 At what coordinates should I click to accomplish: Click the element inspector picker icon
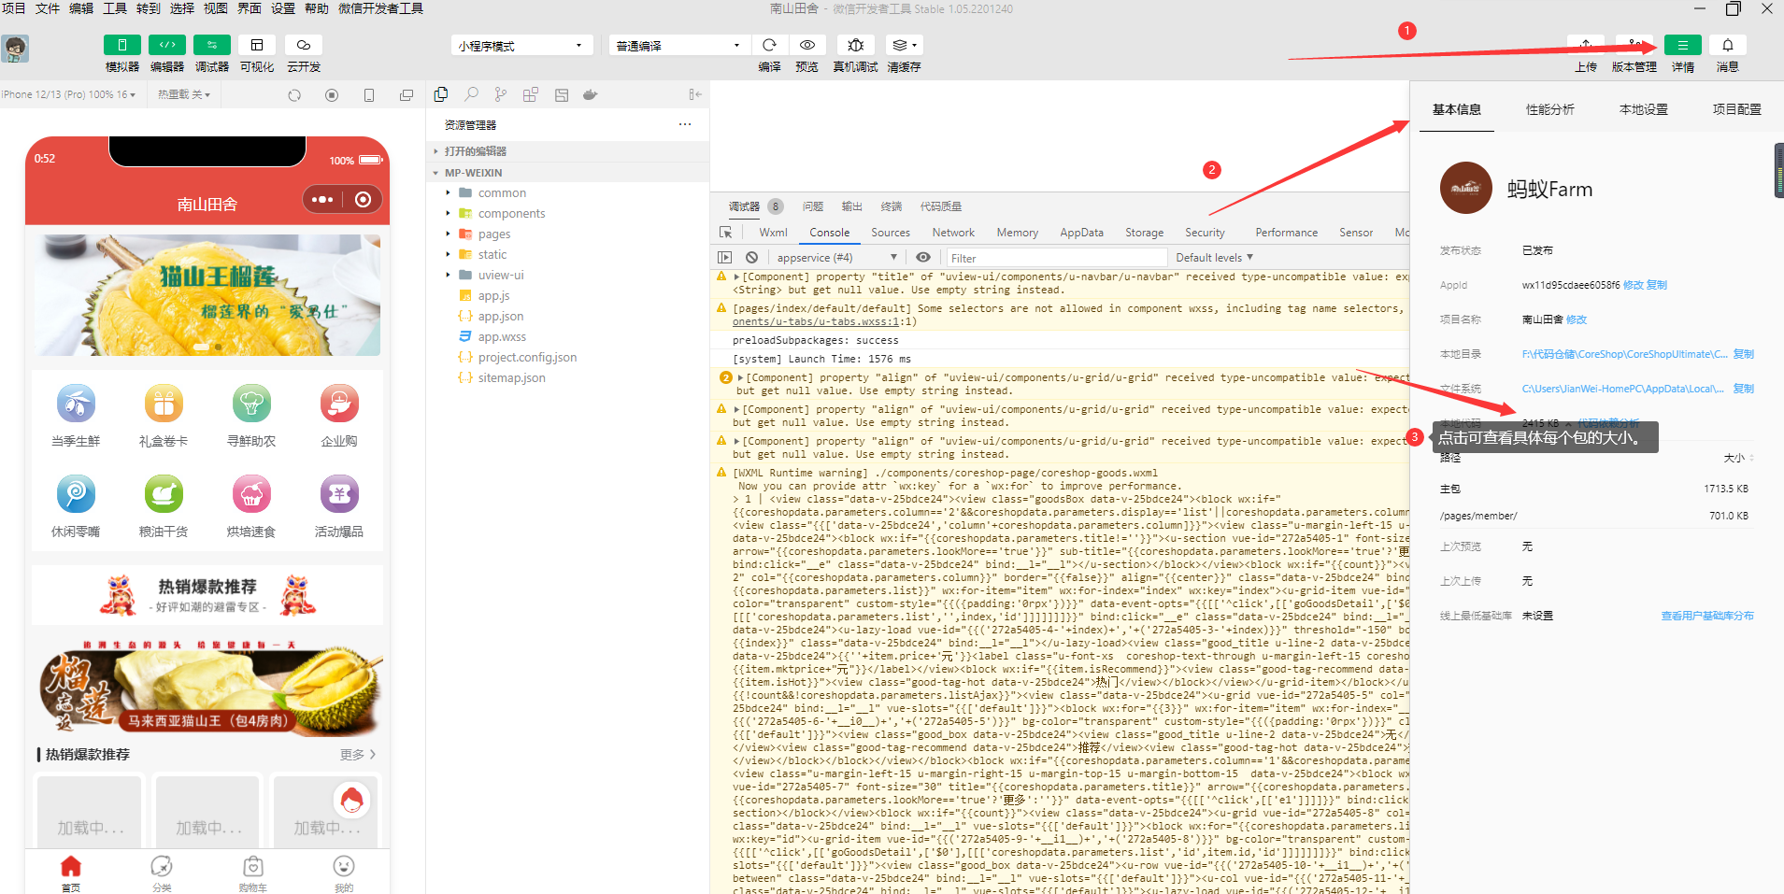click(x=726, y=233)
